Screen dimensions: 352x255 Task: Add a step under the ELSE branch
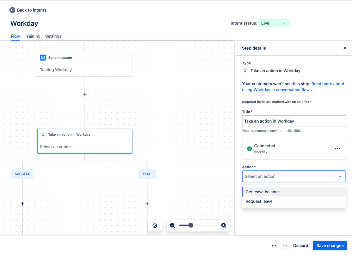(x=147, y=204)
